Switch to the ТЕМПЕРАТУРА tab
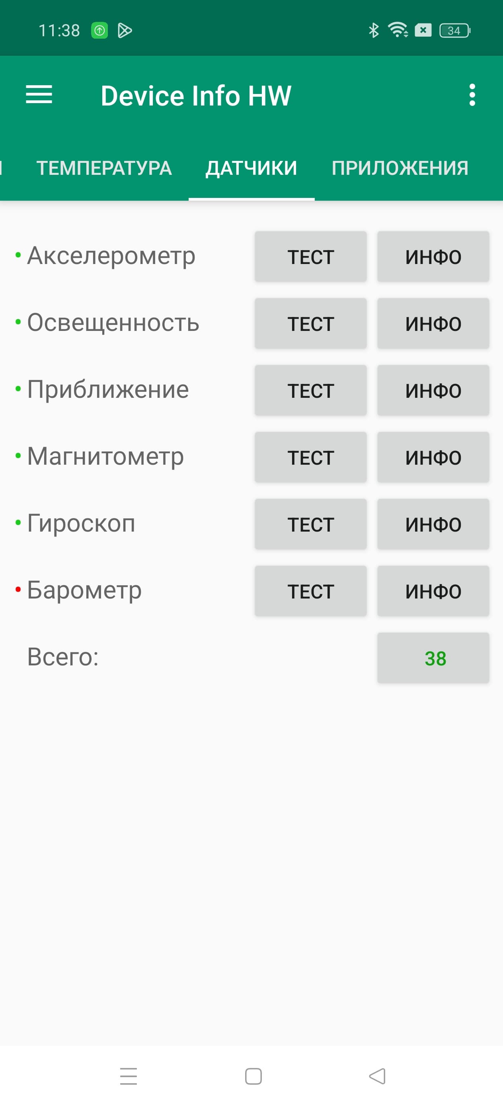The width and height of the screenshot is (503, 1107). click(x=104, y=168)
